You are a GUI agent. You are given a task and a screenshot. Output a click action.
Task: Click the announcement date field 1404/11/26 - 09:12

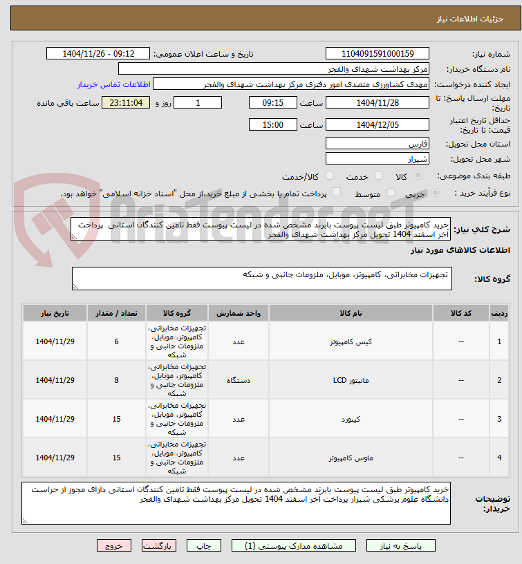98,54
